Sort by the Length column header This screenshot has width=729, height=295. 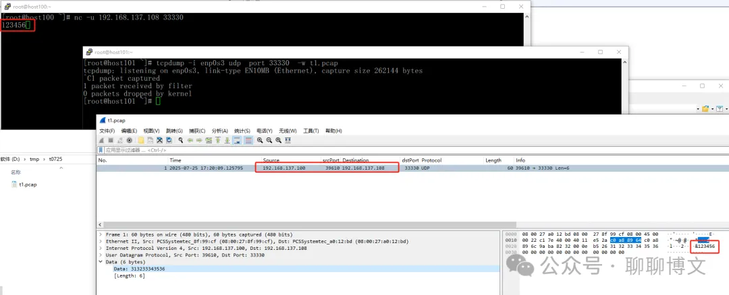(493, 160)
